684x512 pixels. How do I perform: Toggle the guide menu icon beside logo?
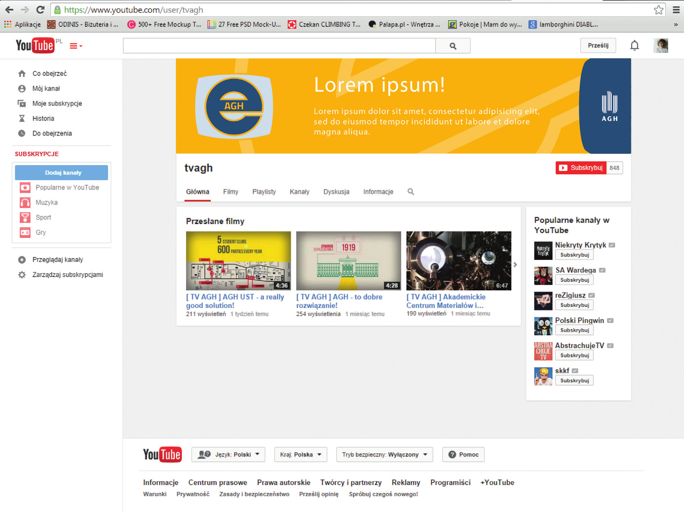[x=76, y=46]
